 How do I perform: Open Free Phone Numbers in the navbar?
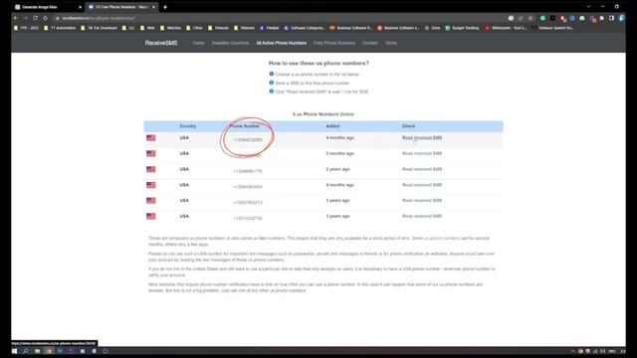coord(334,43)
